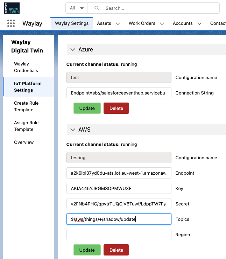The width and height of the screenshot is (226, 259).
Task: Click the Secret label
Action: point(182,204)
